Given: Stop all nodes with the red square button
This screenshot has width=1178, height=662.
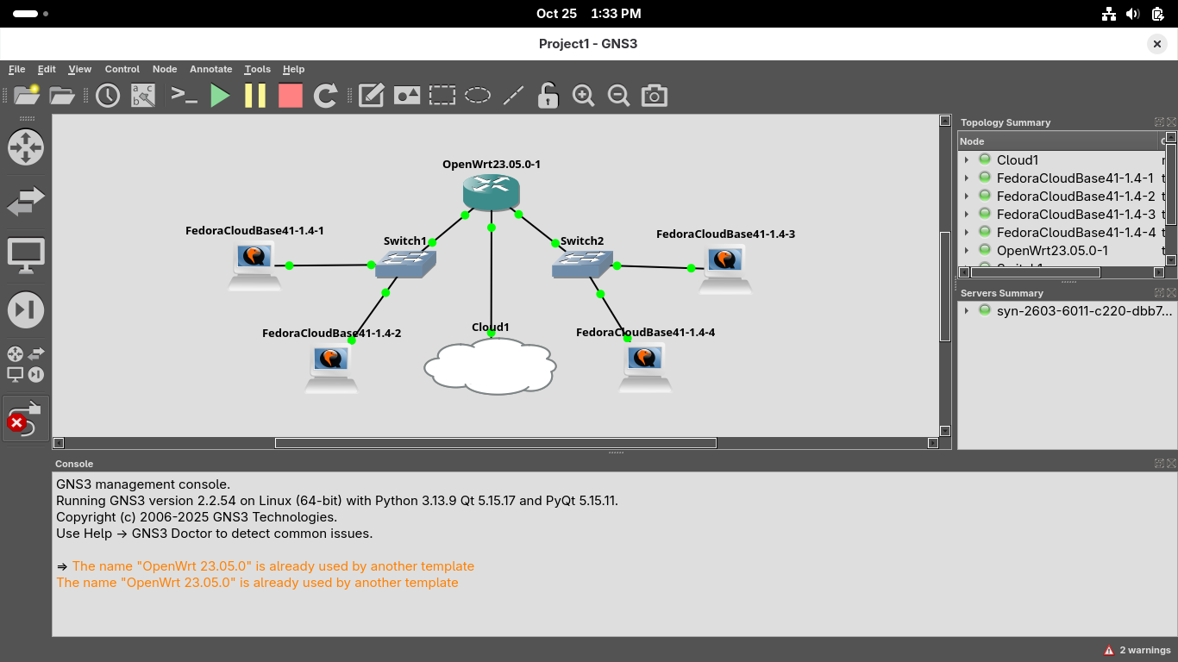Looking at the screenshot, I should click(x=291, y=96).
